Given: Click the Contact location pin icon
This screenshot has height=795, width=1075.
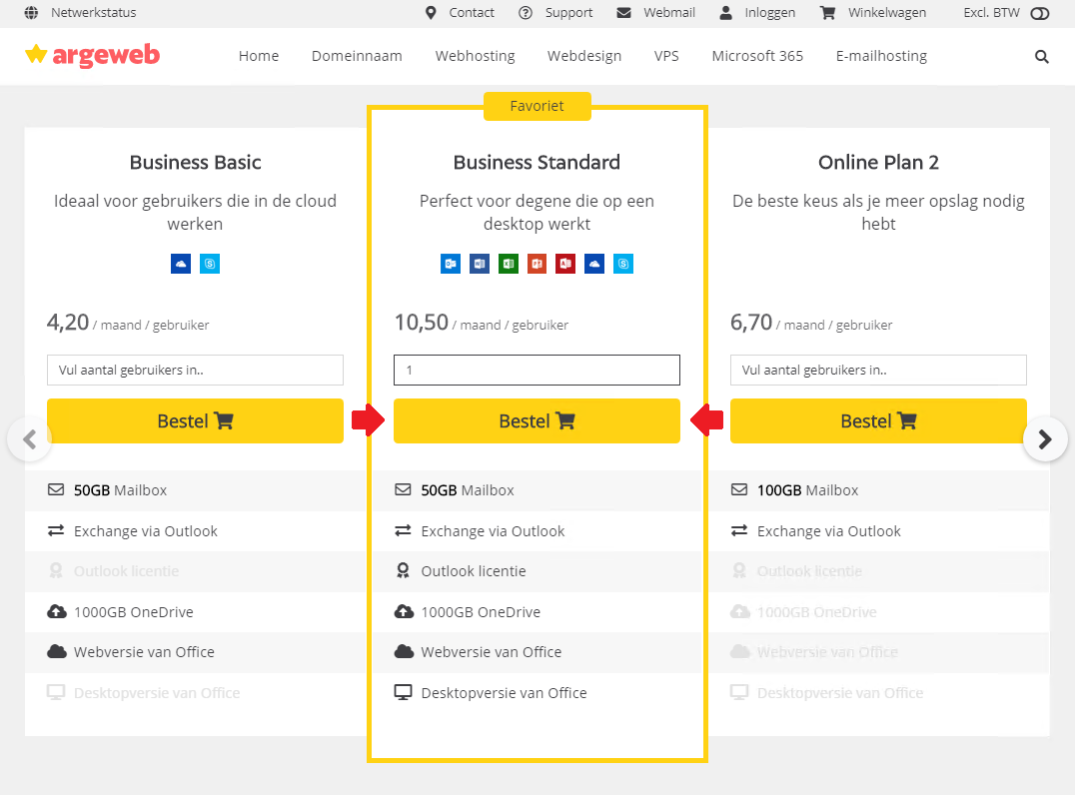Looking at the screenshot, I should coord(431,12).
